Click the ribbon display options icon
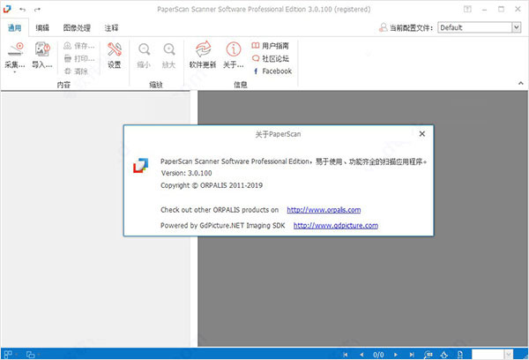The image size is (529, 360). click(x=467, y=9)
